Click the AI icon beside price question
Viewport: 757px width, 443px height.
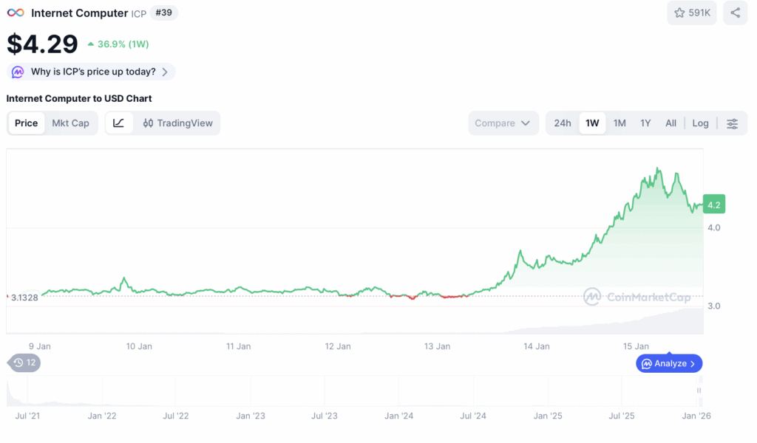(x=18, y=72)
